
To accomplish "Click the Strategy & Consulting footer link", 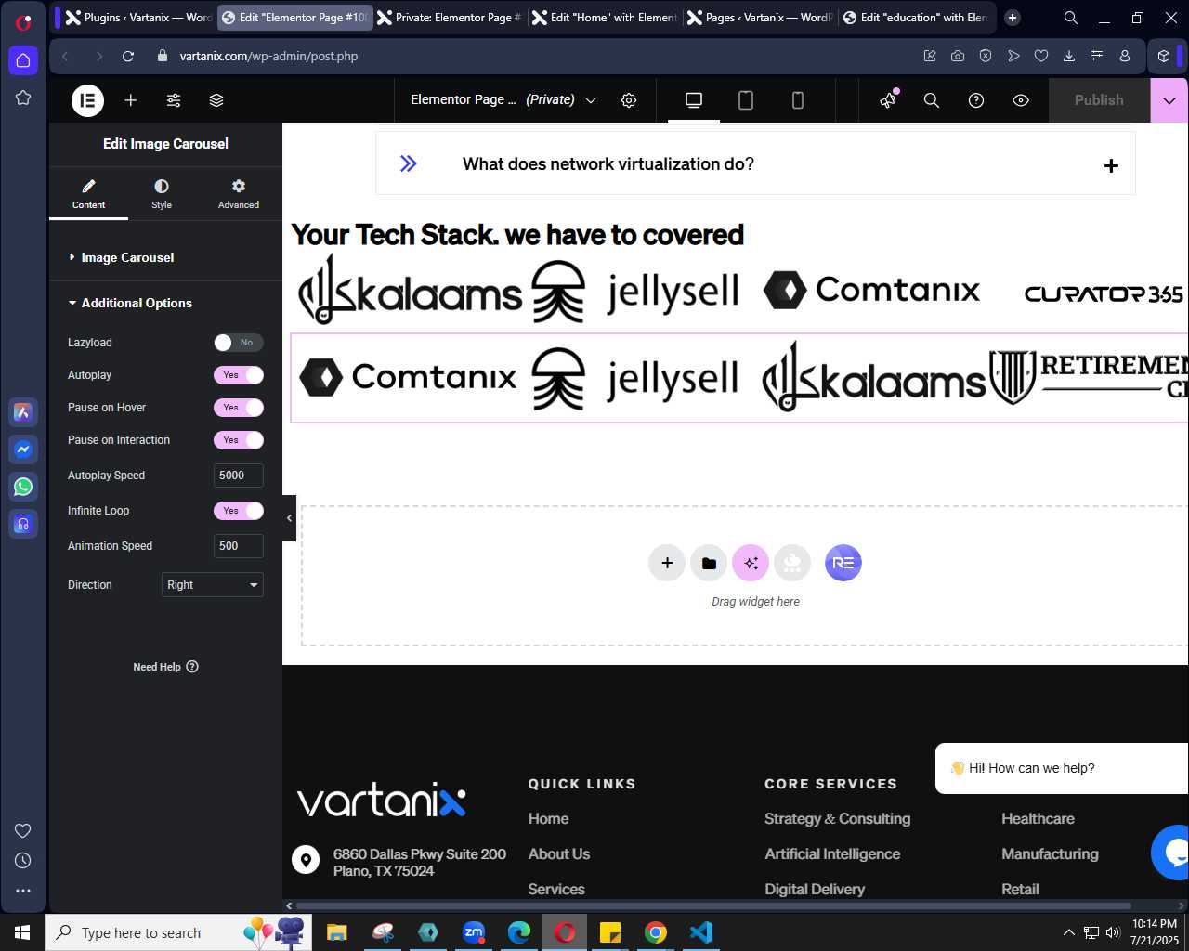I will (838, 818).
